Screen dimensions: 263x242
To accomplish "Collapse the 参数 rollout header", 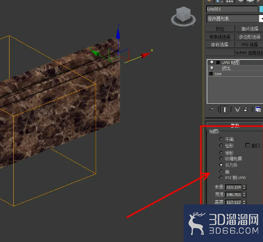I will (x=235, y=126).
